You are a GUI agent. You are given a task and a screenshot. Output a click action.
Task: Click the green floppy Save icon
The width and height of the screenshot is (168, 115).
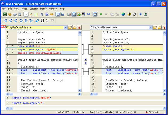click(x=5, y=14)
